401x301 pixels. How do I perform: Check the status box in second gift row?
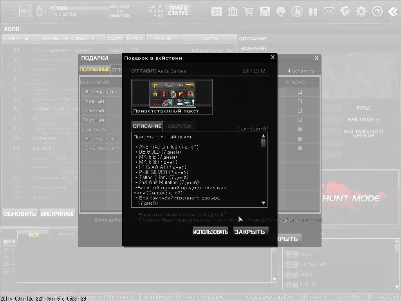click(300, 101)
